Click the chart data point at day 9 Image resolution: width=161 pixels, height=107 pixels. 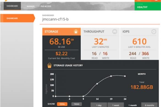[x=83, y=96]
